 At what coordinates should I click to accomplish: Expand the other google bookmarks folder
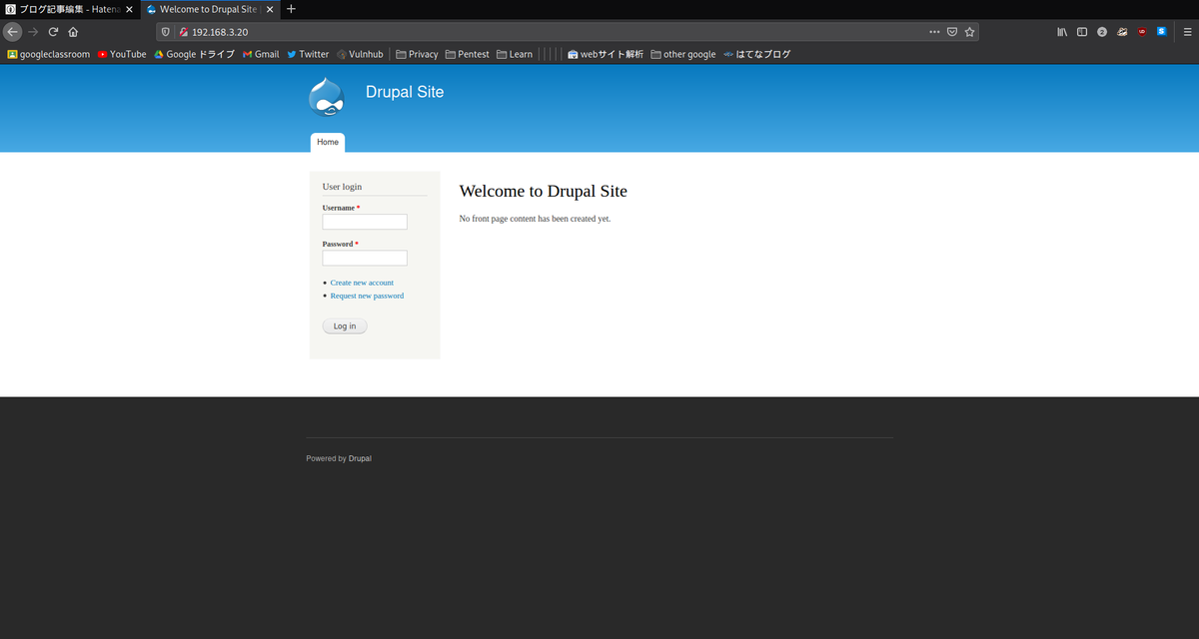tap(683, 54)
